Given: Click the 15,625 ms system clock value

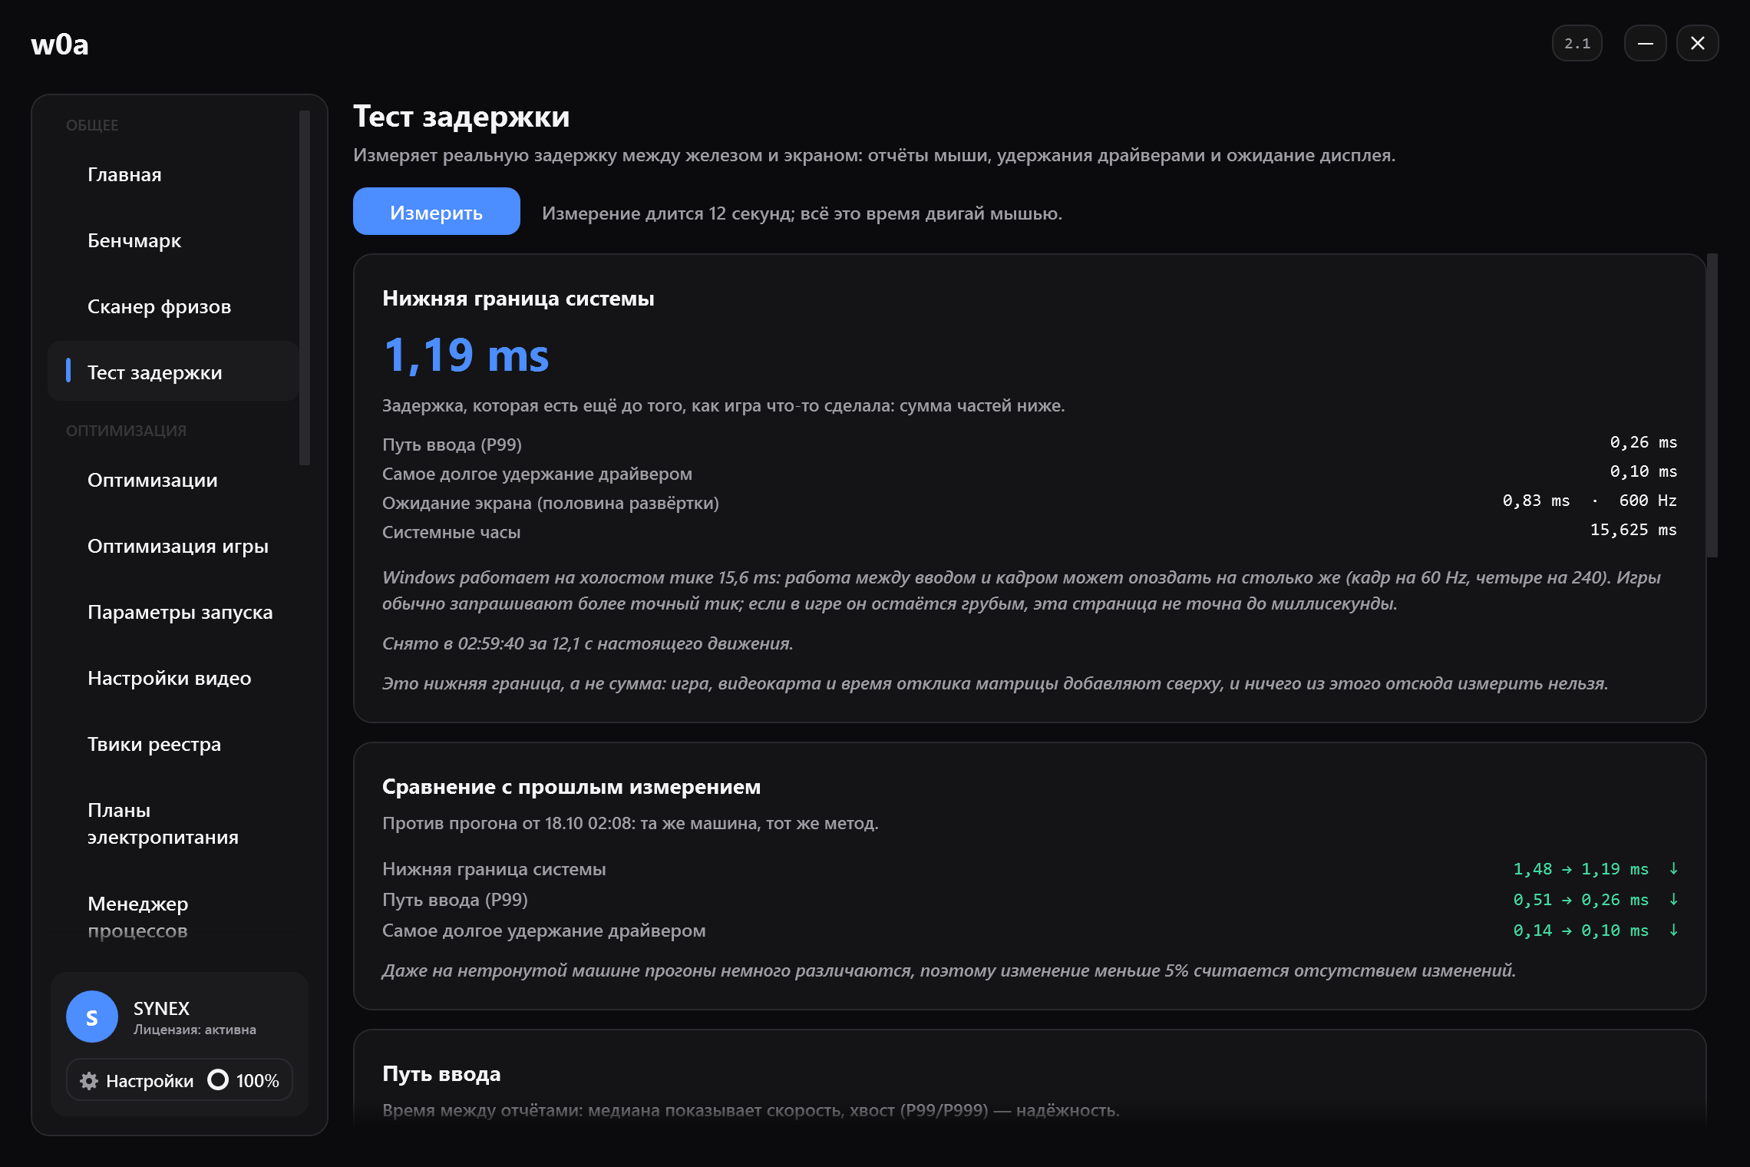Looking at the screenshot, I should (x=1633, y=530).
